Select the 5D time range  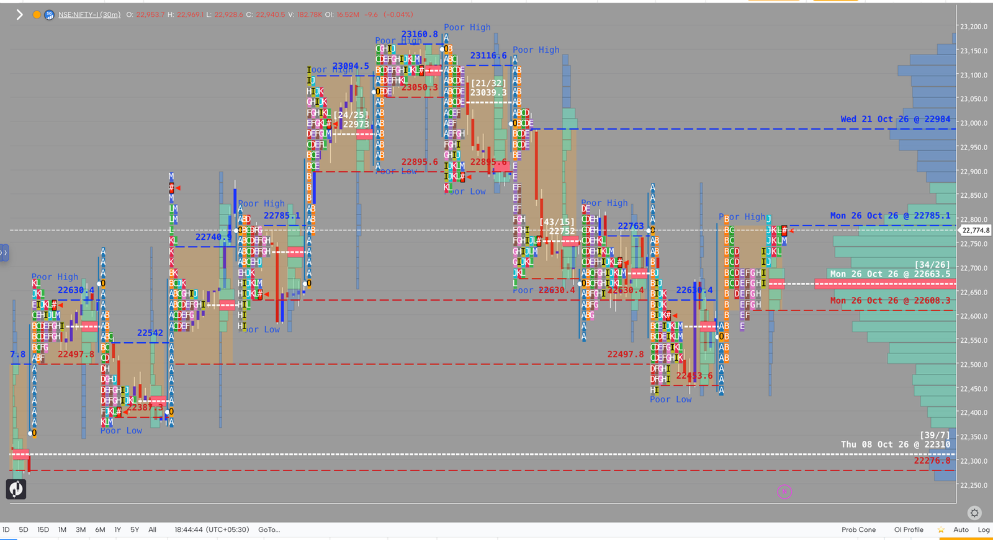tap(24, 530)
